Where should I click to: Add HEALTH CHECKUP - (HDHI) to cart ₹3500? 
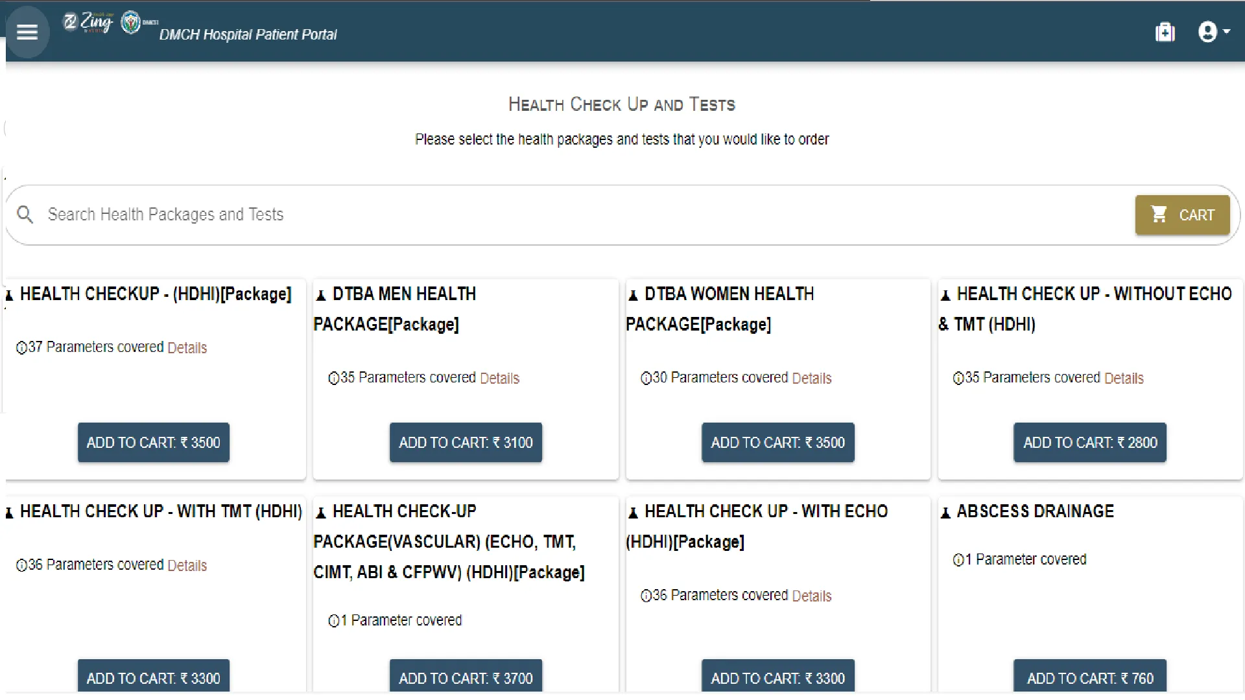click(154, 443)
